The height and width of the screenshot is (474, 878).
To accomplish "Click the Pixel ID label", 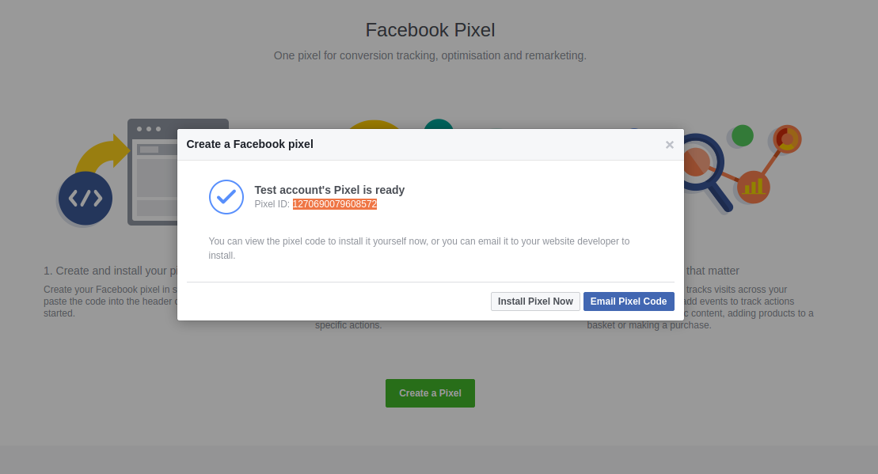I will coord(272,204).
